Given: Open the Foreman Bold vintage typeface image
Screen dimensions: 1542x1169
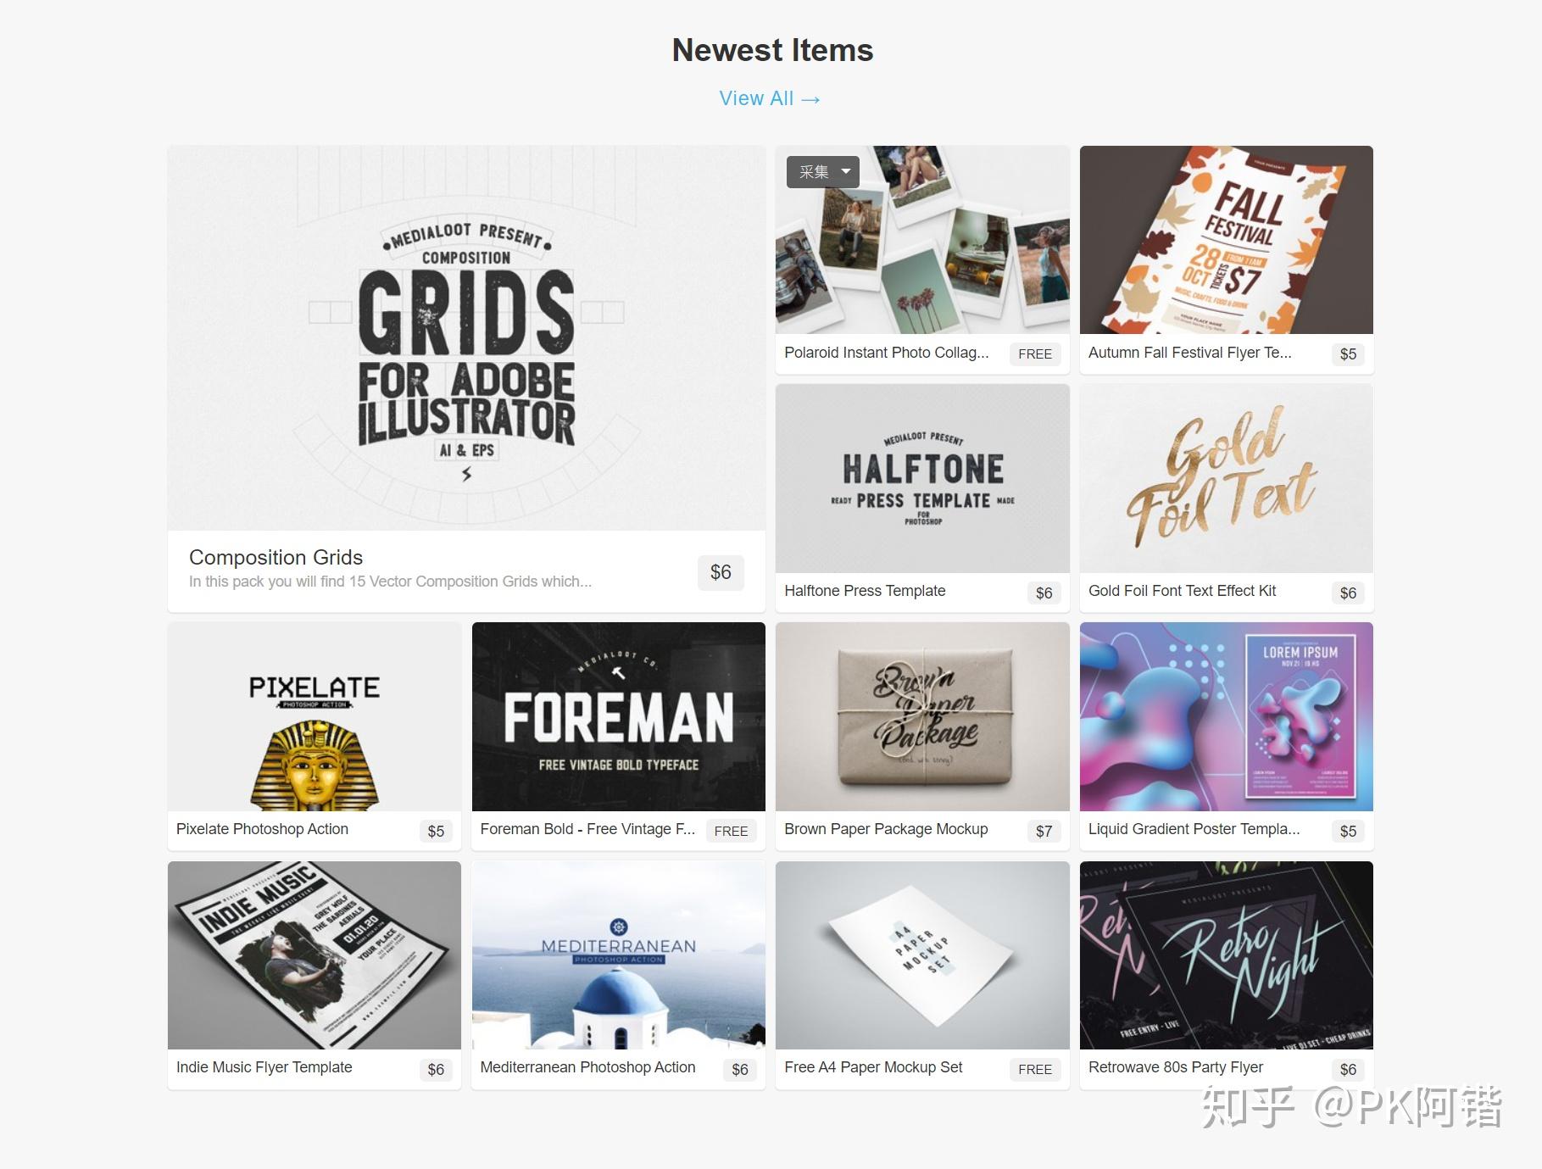Looking at the screenshot, I should point(619,717).
